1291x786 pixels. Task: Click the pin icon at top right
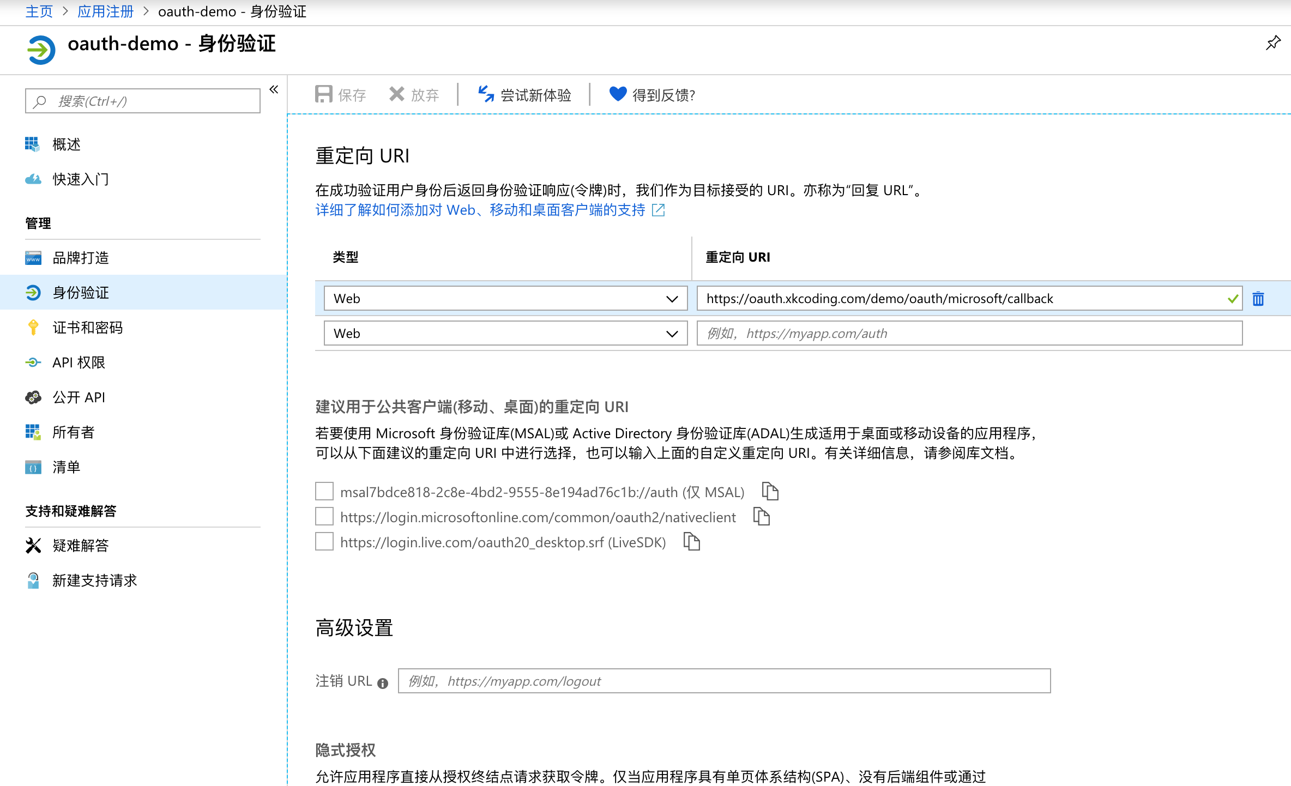(x=1273, y=43)
